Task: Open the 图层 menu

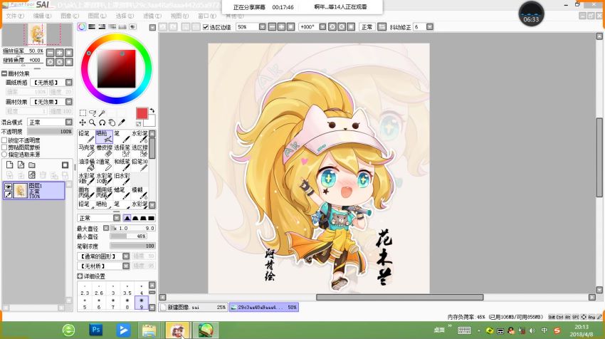Action: (97, 16)
